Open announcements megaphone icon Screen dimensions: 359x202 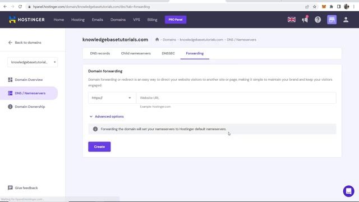305,20
